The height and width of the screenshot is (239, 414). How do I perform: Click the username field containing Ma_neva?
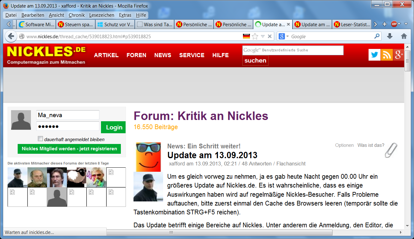[68, 115]
